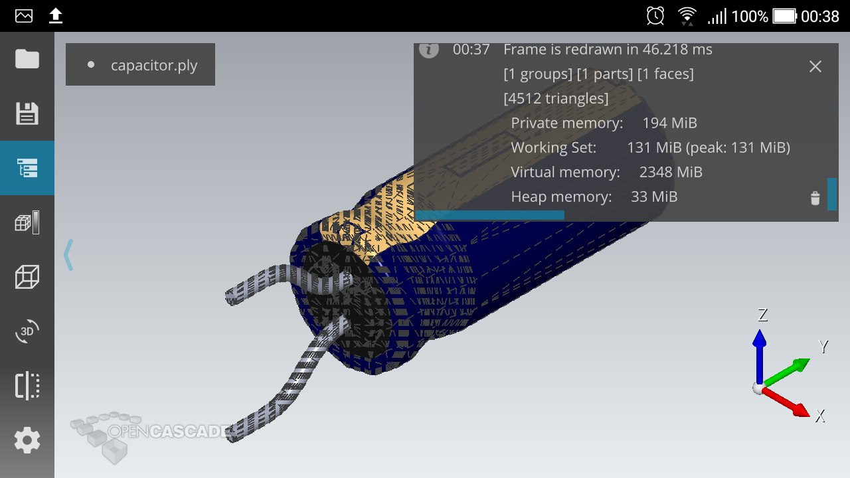Click the message log vertical scrollbar

pos(831,194)
